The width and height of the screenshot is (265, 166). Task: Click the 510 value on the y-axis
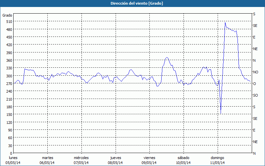9,22
